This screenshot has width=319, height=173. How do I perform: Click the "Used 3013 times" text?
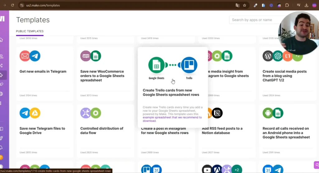pos(89,95)
